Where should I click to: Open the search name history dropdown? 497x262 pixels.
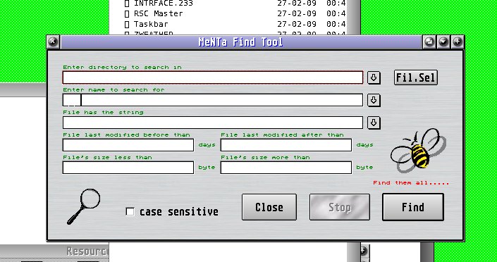pos(374,100)
